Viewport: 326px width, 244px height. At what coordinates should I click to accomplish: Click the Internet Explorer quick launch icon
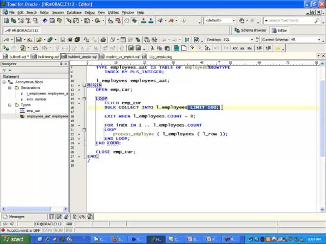point(47,239)
